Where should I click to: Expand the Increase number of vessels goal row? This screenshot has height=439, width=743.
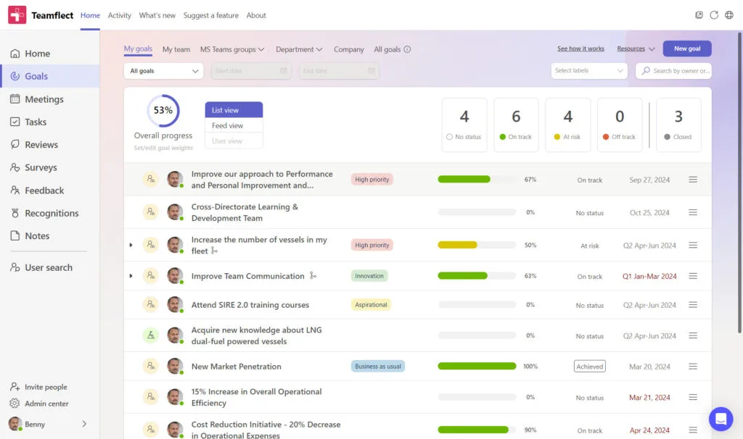[131, 245]
